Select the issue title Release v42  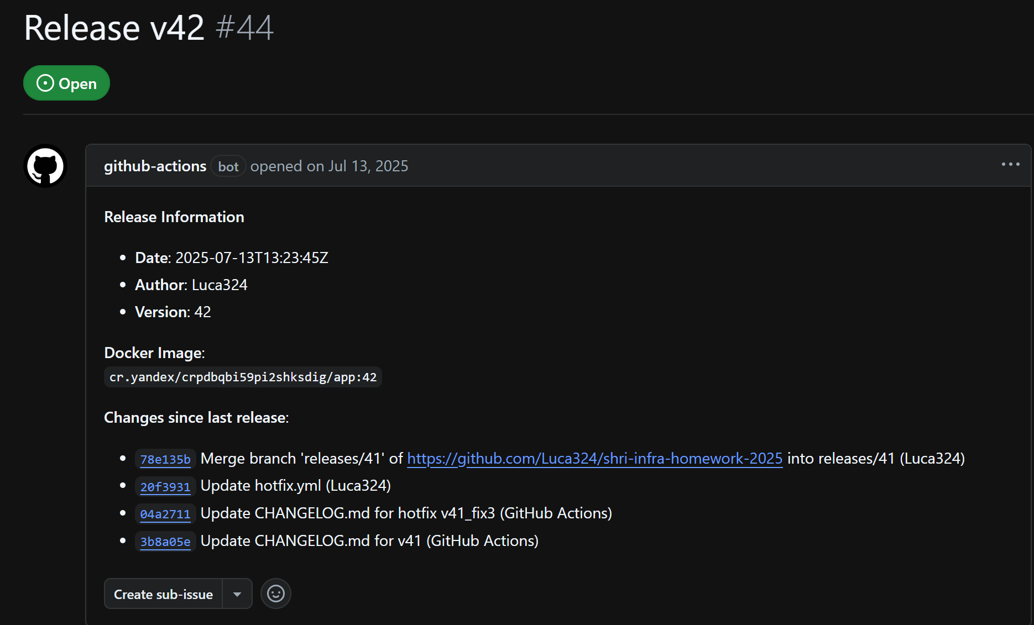pyautogui.click(x=113, y=27)
